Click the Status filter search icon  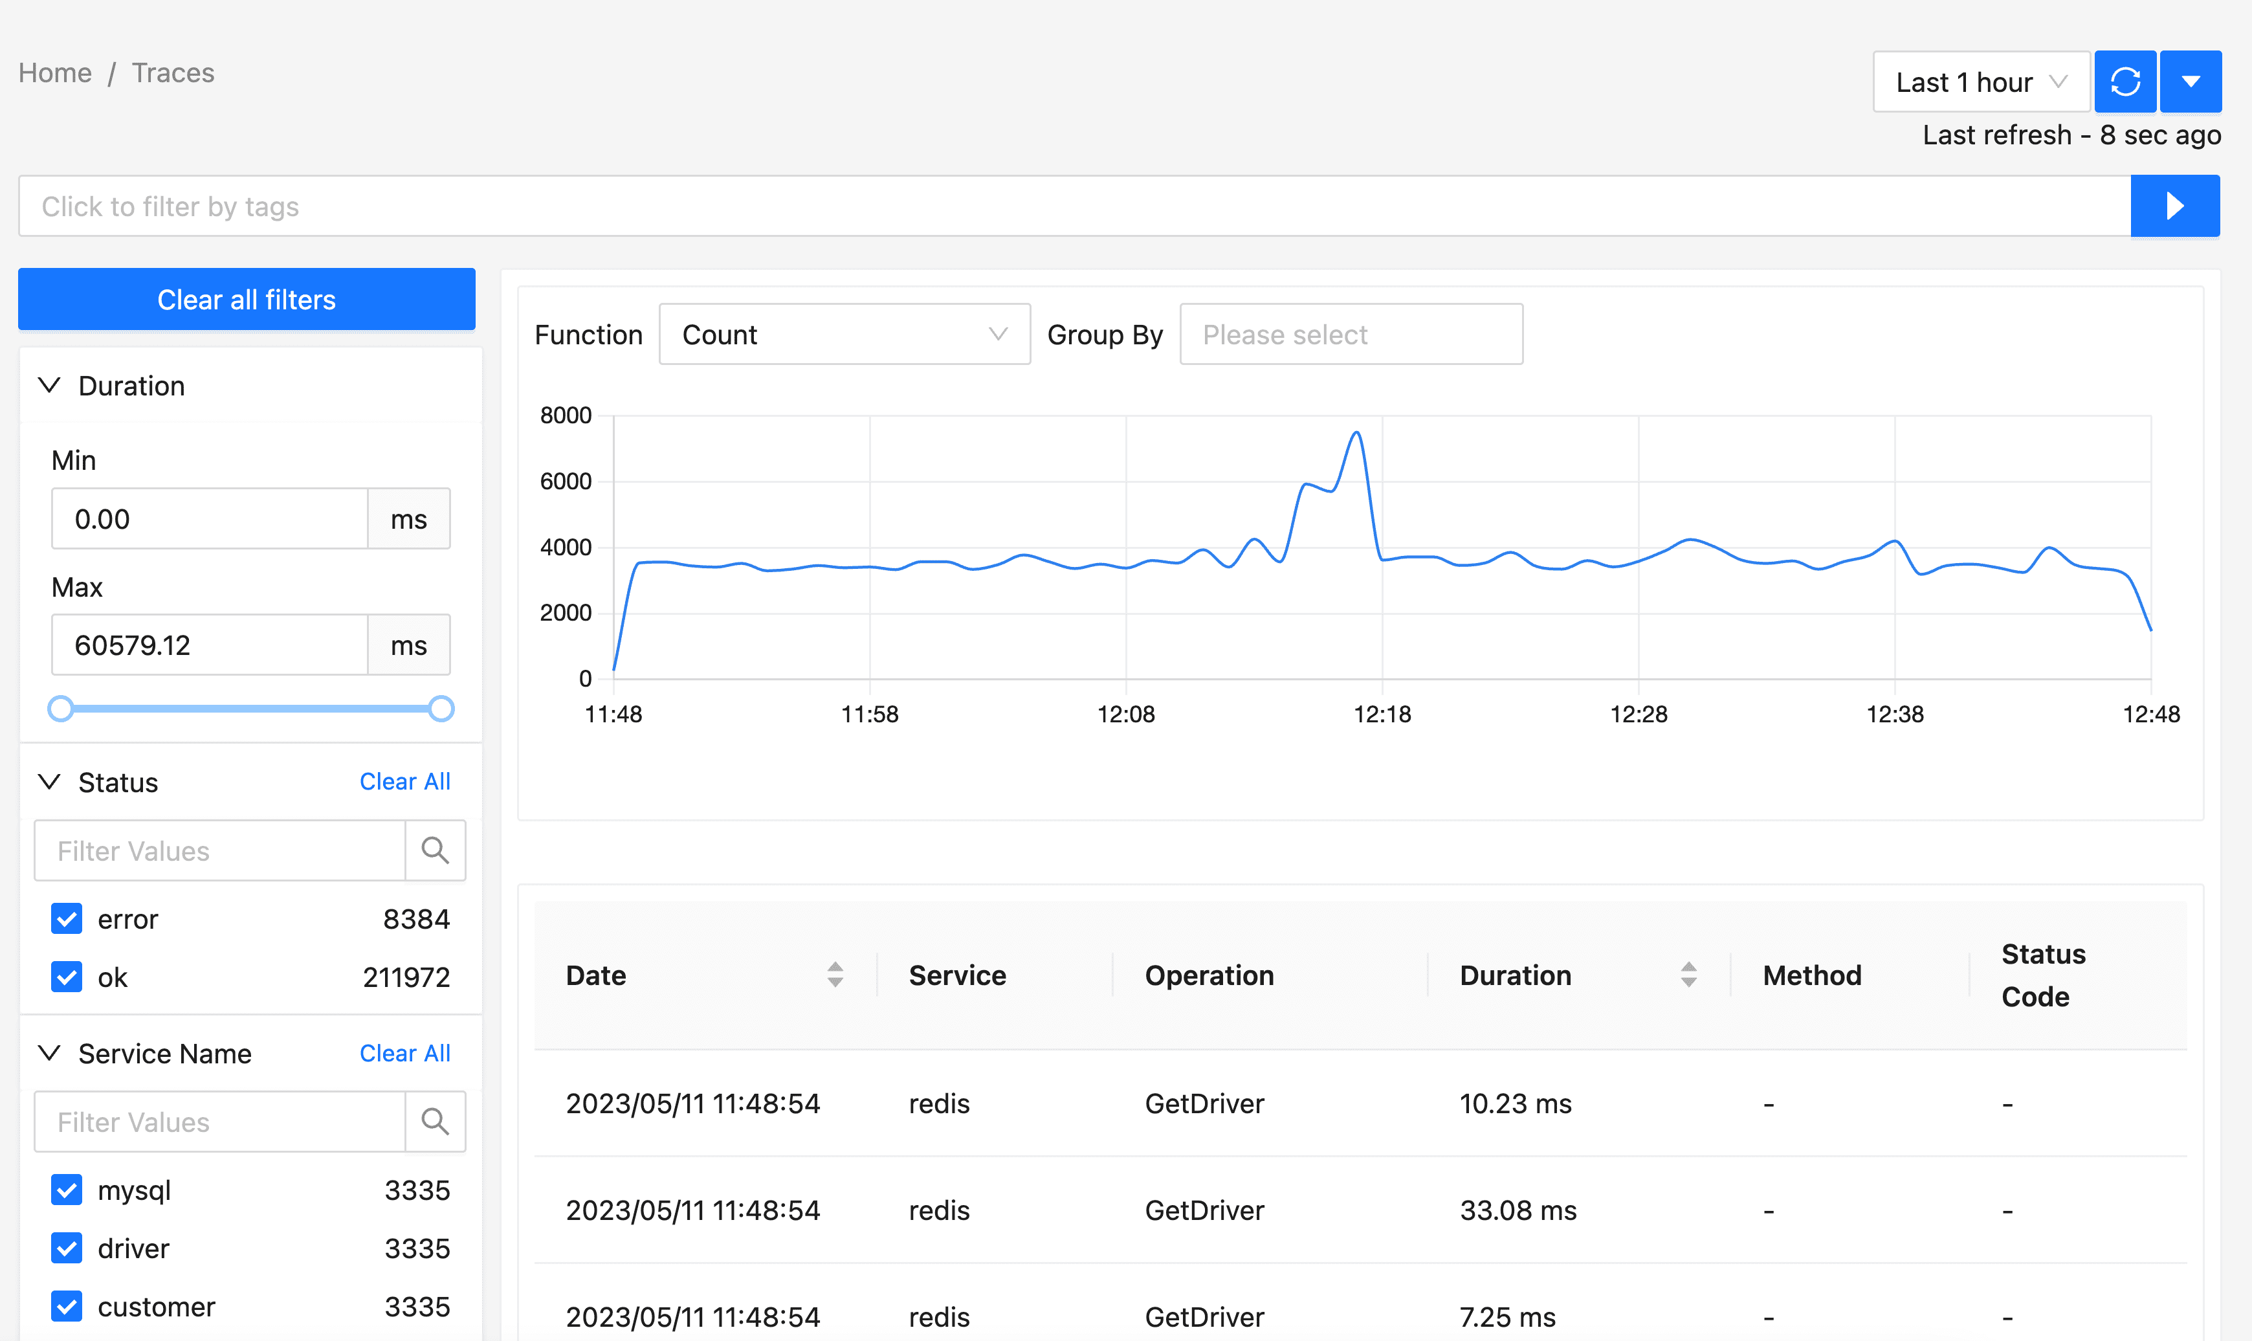[434, 850]
